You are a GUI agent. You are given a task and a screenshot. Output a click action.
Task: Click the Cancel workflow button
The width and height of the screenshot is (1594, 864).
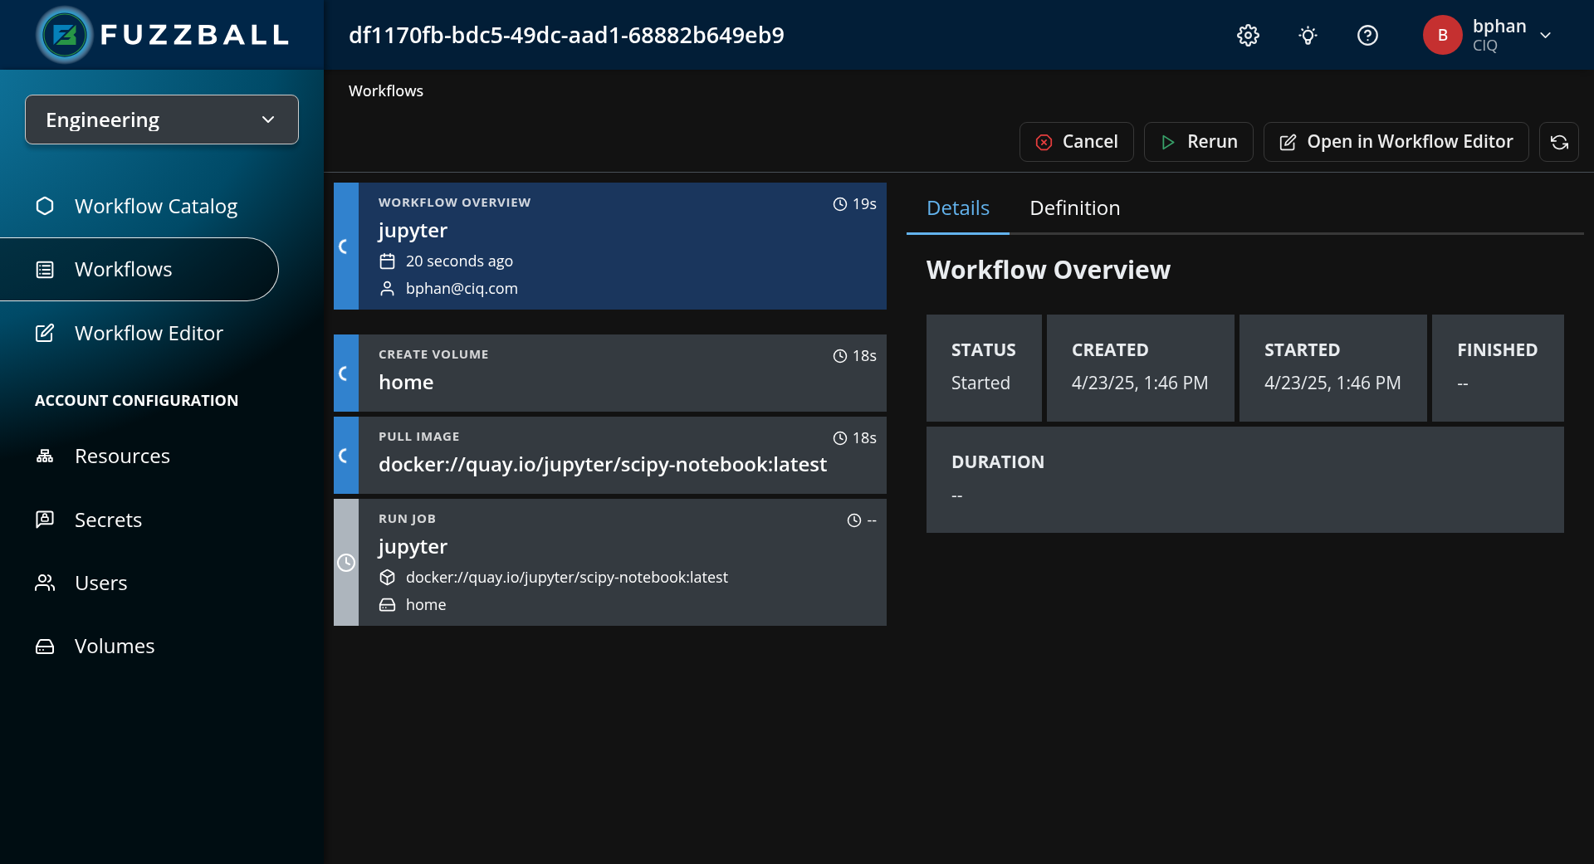pyautogui.click(x=1076, y=141)
